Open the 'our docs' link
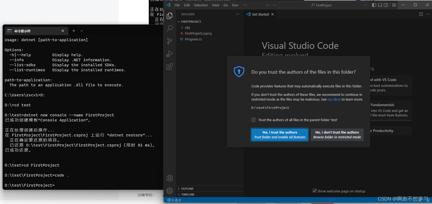This screenshot has height=204, width=432. (x=334, y=99)
